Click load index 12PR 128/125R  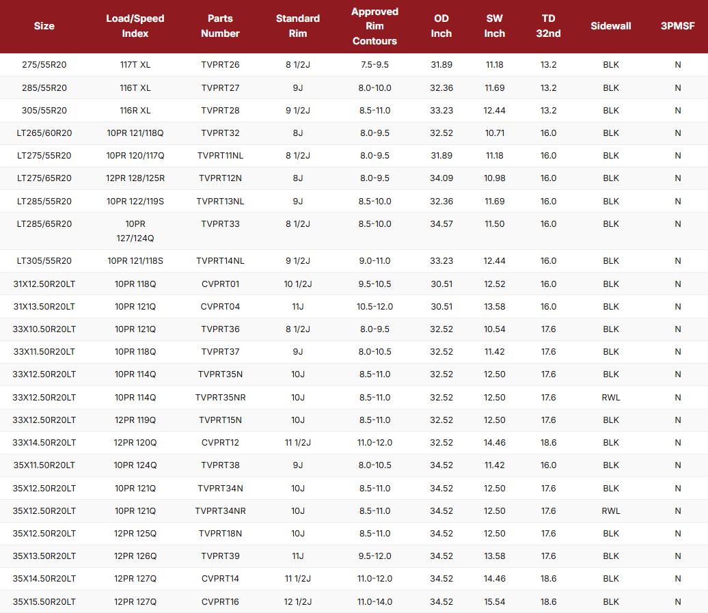pyautogui.click(x=135, y=178)
